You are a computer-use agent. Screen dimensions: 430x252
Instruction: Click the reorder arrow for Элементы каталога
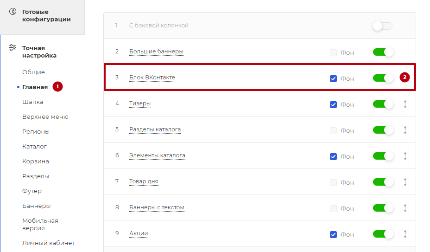point(405,156)
